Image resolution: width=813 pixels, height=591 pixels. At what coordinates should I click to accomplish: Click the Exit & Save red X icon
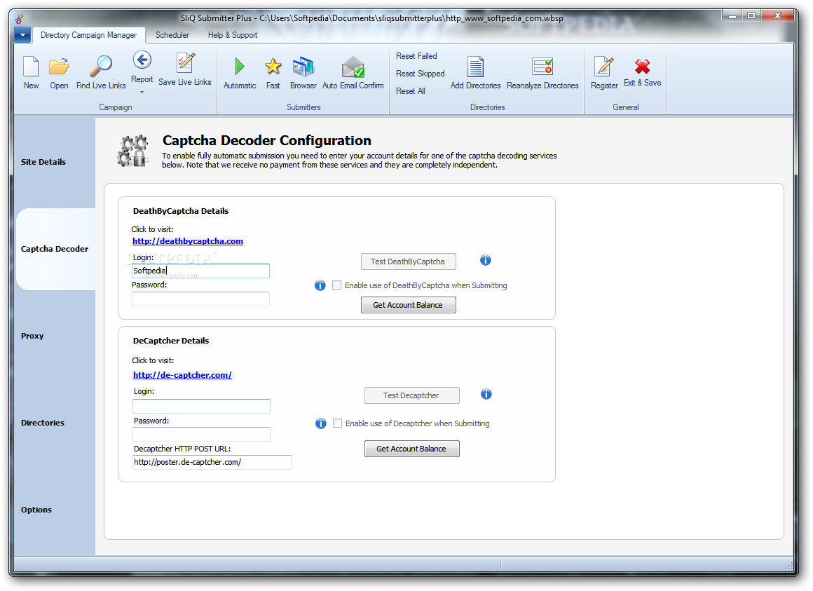tap(643, 67)
